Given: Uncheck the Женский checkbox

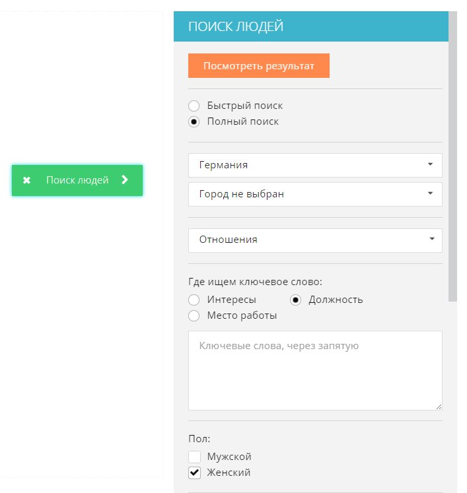Looking at the screenshot, I should tap(194, 473).
